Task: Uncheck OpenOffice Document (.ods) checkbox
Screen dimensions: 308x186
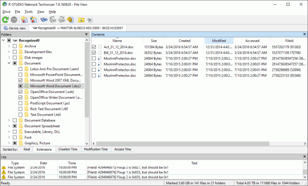Action: (20, 92)
